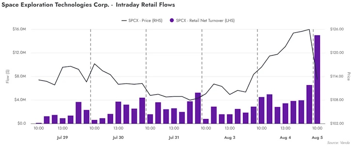
Task: Select the Aug 5 date label
Action: coord(317,137)
